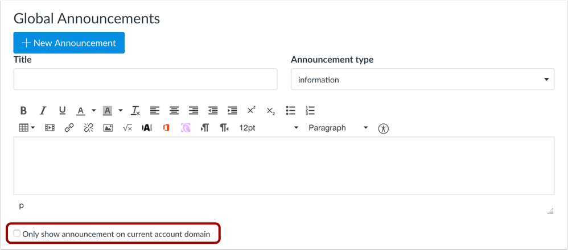Insert a numbered list
The height and width of the screenshot is (250, 568).
310,110
